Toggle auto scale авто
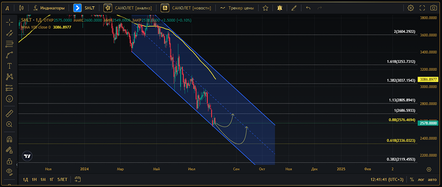 coord(432,179)
